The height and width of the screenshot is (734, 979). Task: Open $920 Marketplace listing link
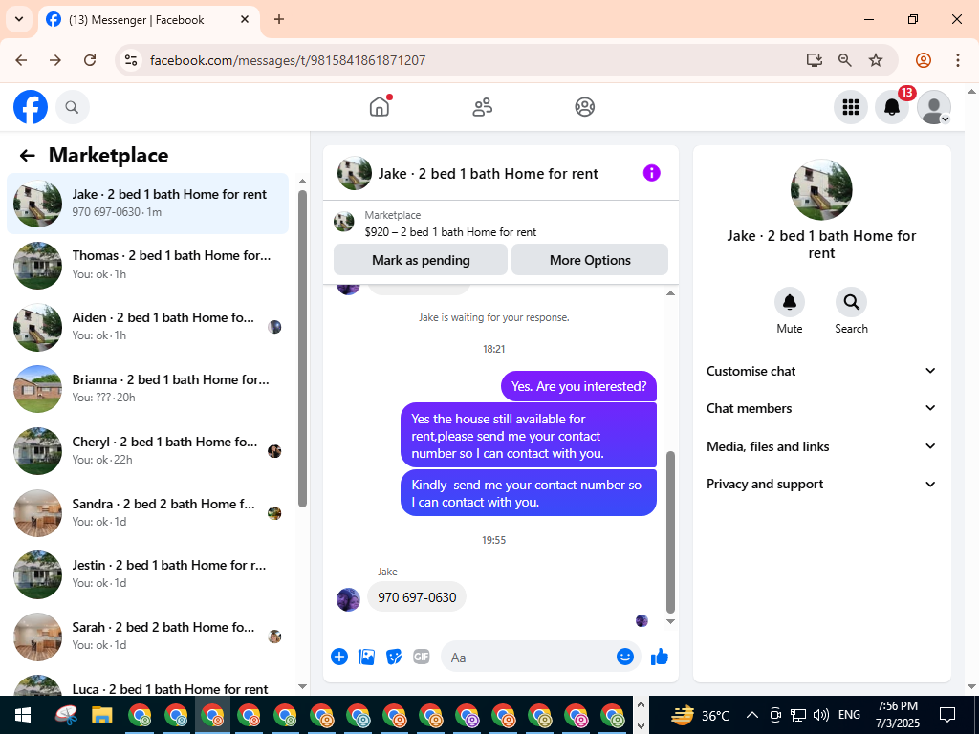point(450,232)
